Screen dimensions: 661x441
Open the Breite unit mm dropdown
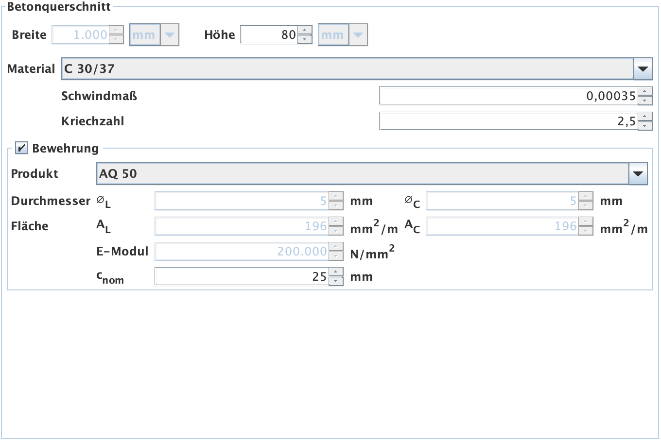[x=170, y=35]
